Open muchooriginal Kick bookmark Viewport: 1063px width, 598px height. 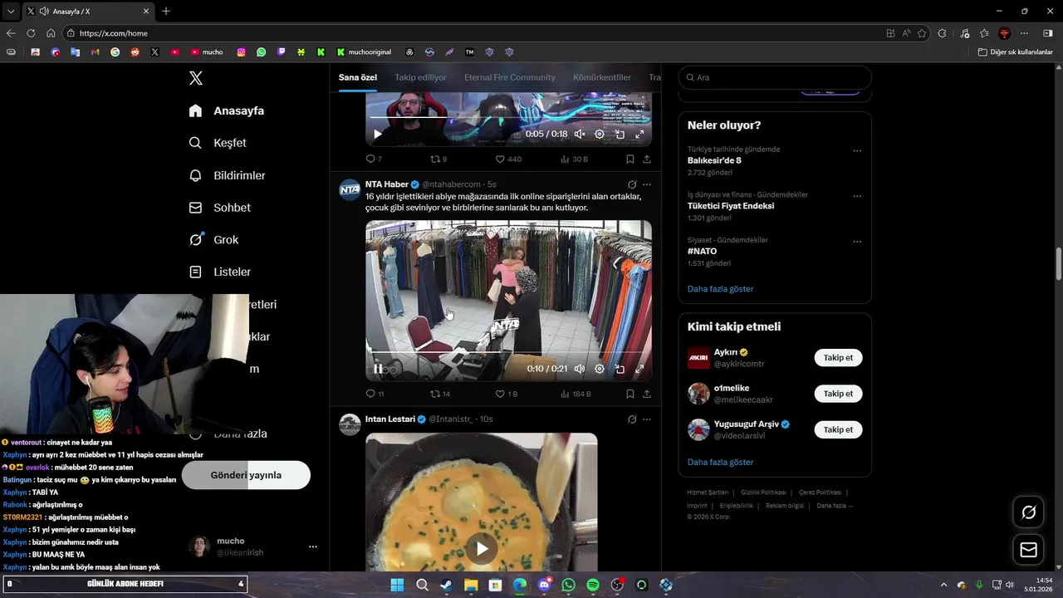click(364, 51)
